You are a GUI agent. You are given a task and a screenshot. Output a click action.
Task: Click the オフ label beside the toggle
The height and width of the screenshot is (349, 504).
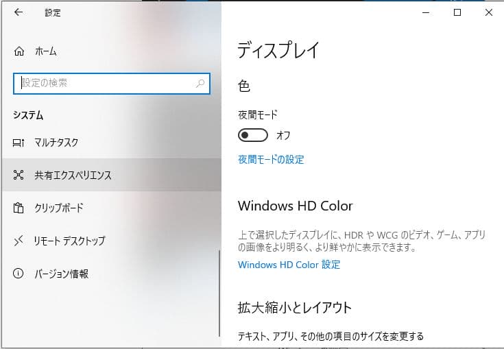click(283, 135)
